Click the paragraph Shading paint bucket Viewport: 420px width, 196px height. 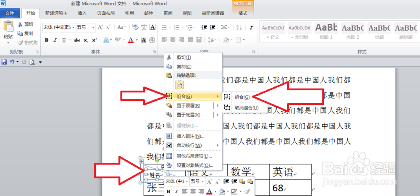[x=226, y=40]
